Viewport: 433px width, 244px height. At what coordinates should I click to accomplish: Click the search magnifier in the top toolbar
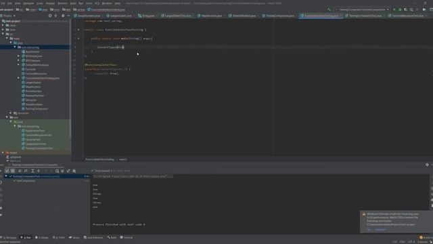click(411, 9)
